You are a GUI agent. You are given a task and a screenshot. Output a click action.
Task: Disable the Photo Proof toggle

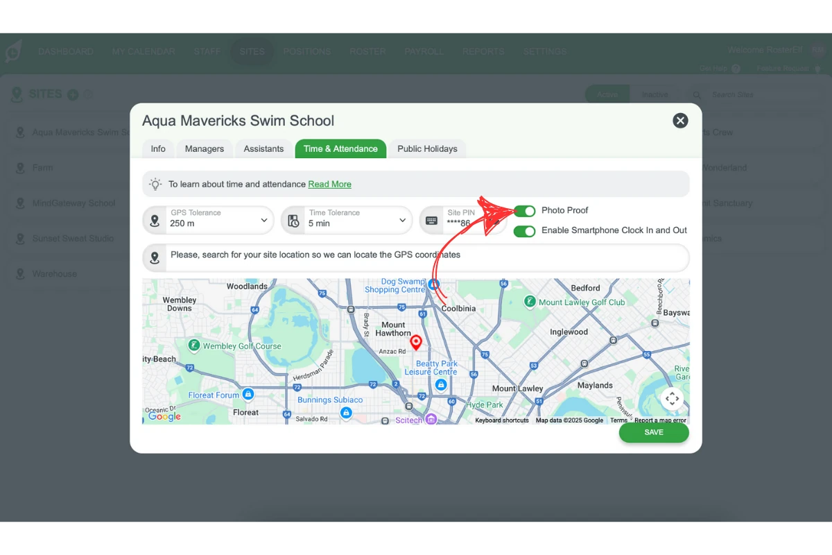tap(525, 211)
